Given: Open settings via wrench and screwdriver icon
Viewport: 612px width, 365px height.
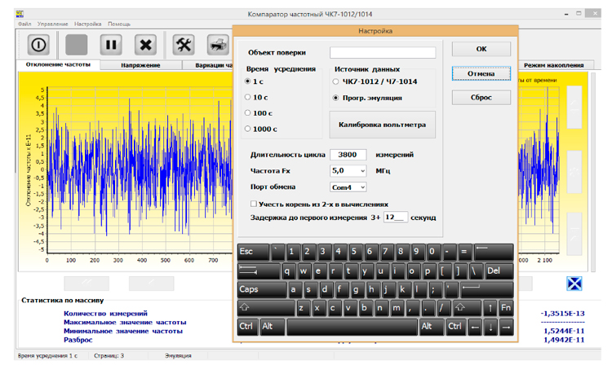Looking at the screenshot, I should click(x=184, y=44).
